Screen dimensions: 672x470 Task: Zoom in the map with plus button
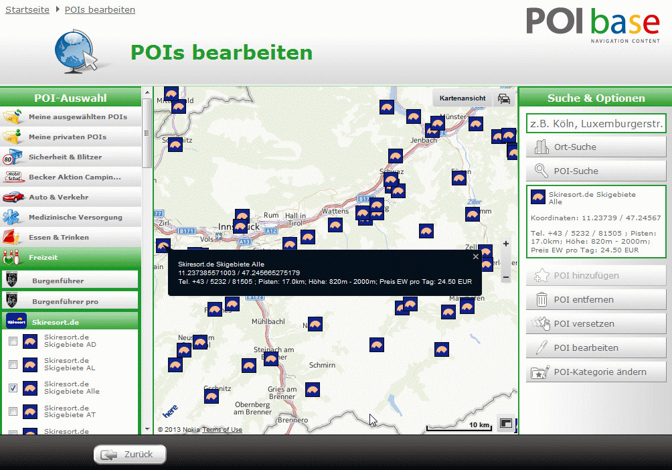click(x=506, y=244)
